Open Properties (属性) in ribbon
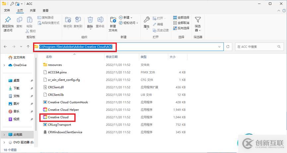The height and width of the screenshot is (153, 287). [x=146, y=23]
